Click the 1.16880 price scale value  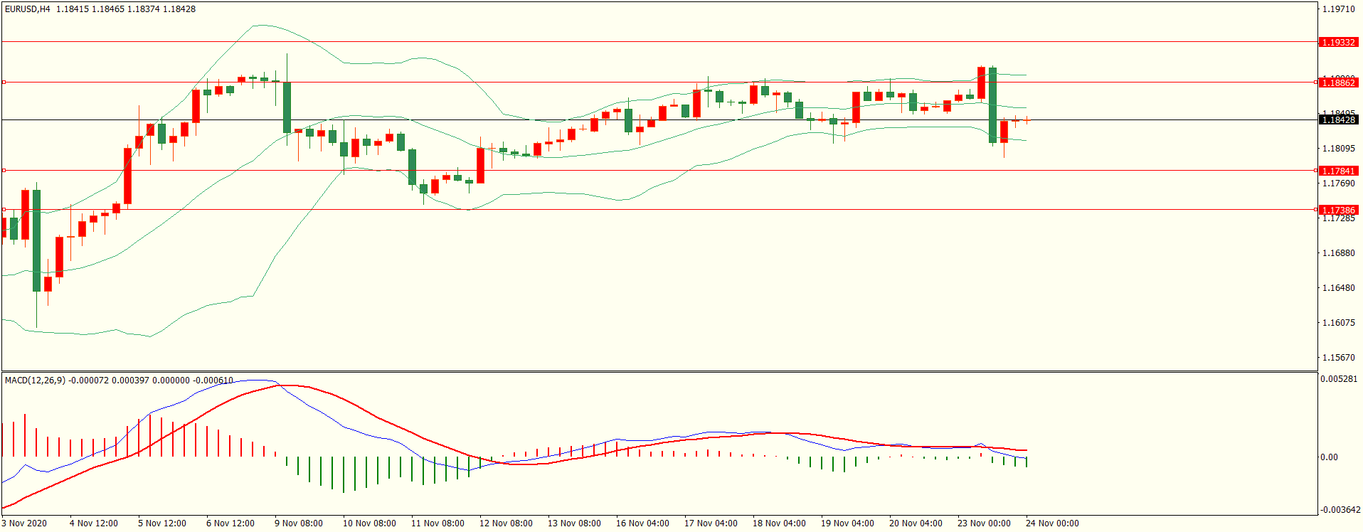pos(1338,253)
